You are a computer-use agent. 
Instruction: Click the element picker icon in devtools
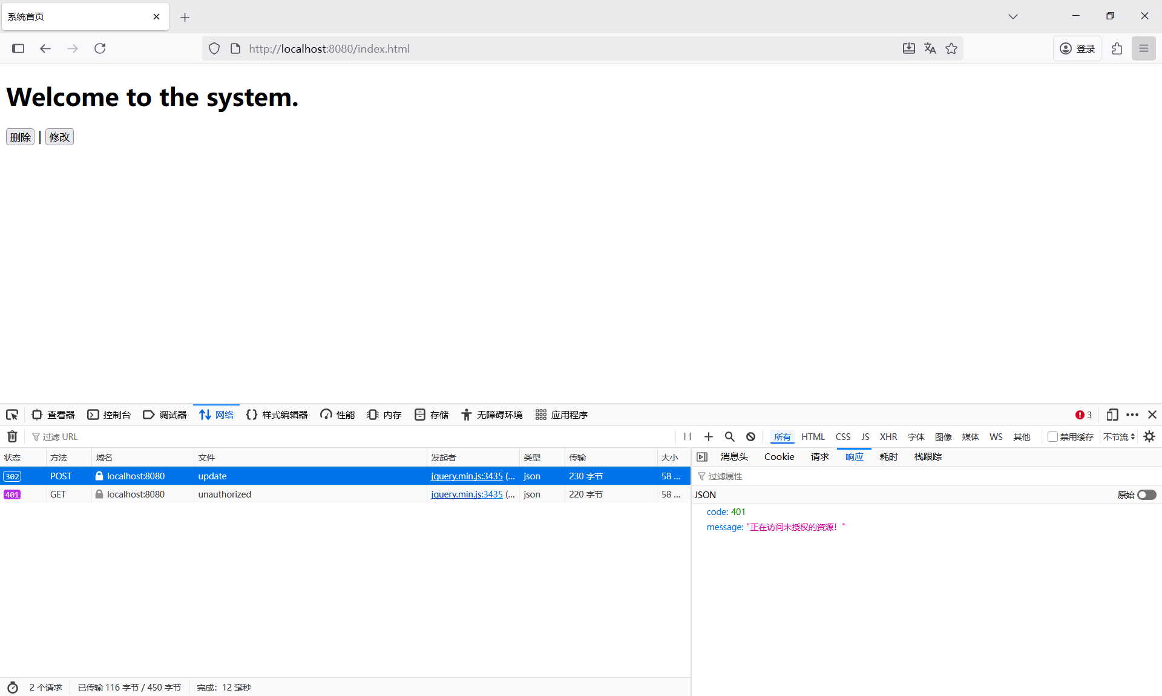pos(12,415)
